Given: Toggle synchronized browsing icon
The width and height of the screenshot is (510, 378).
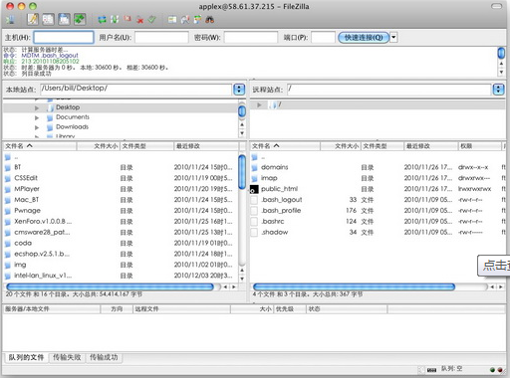Looking at the screenshot, I should 197,20.
